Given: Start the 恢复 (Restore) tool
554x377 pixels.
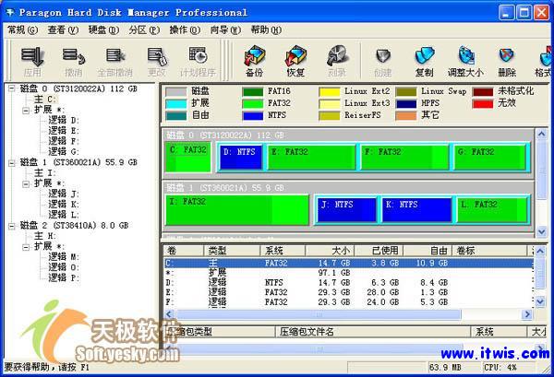Looking at the screenshot, I should 295,61.
